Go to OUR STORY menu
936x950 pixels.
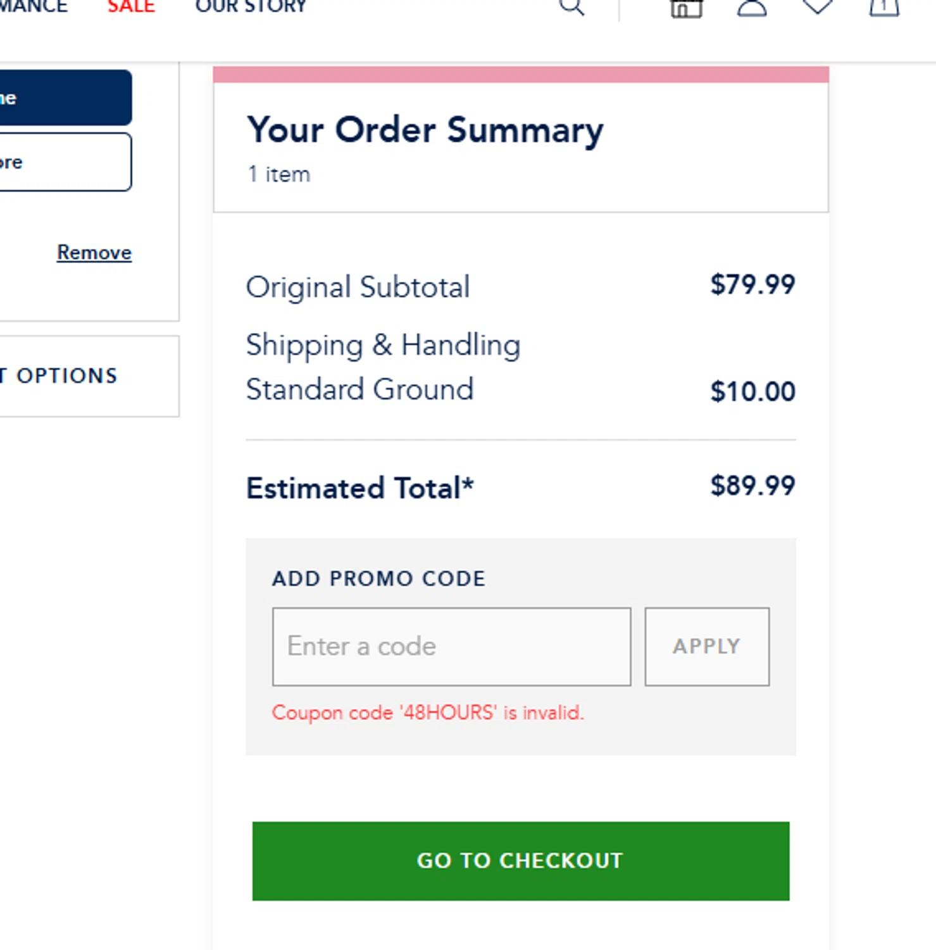click(251, 6)
